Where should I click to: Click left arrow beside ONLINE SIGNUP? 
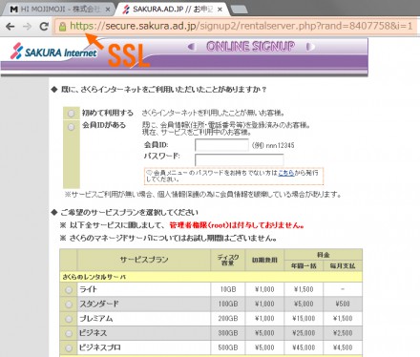pos(191,47)
